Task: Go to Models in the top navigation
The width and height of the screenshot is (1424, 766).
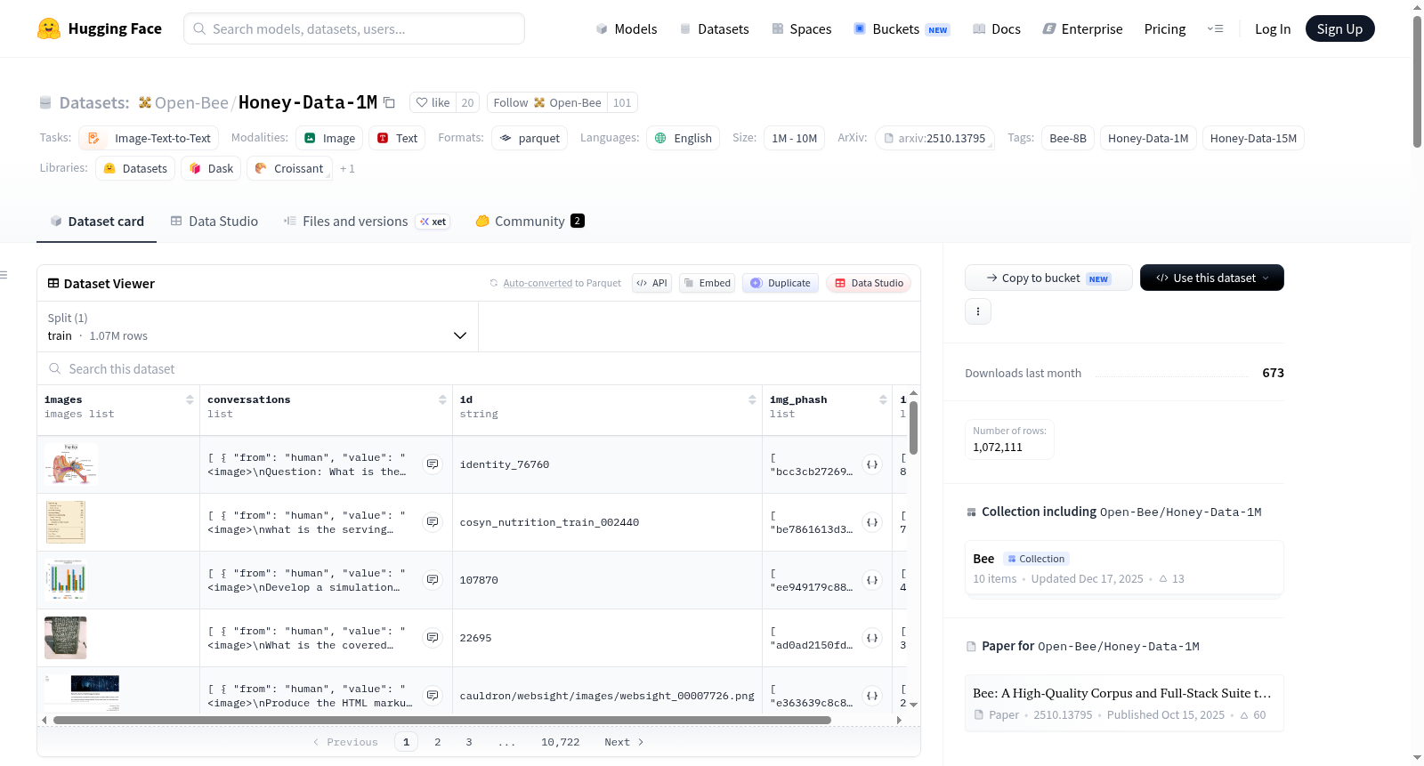Action: [x=627, y=28]
